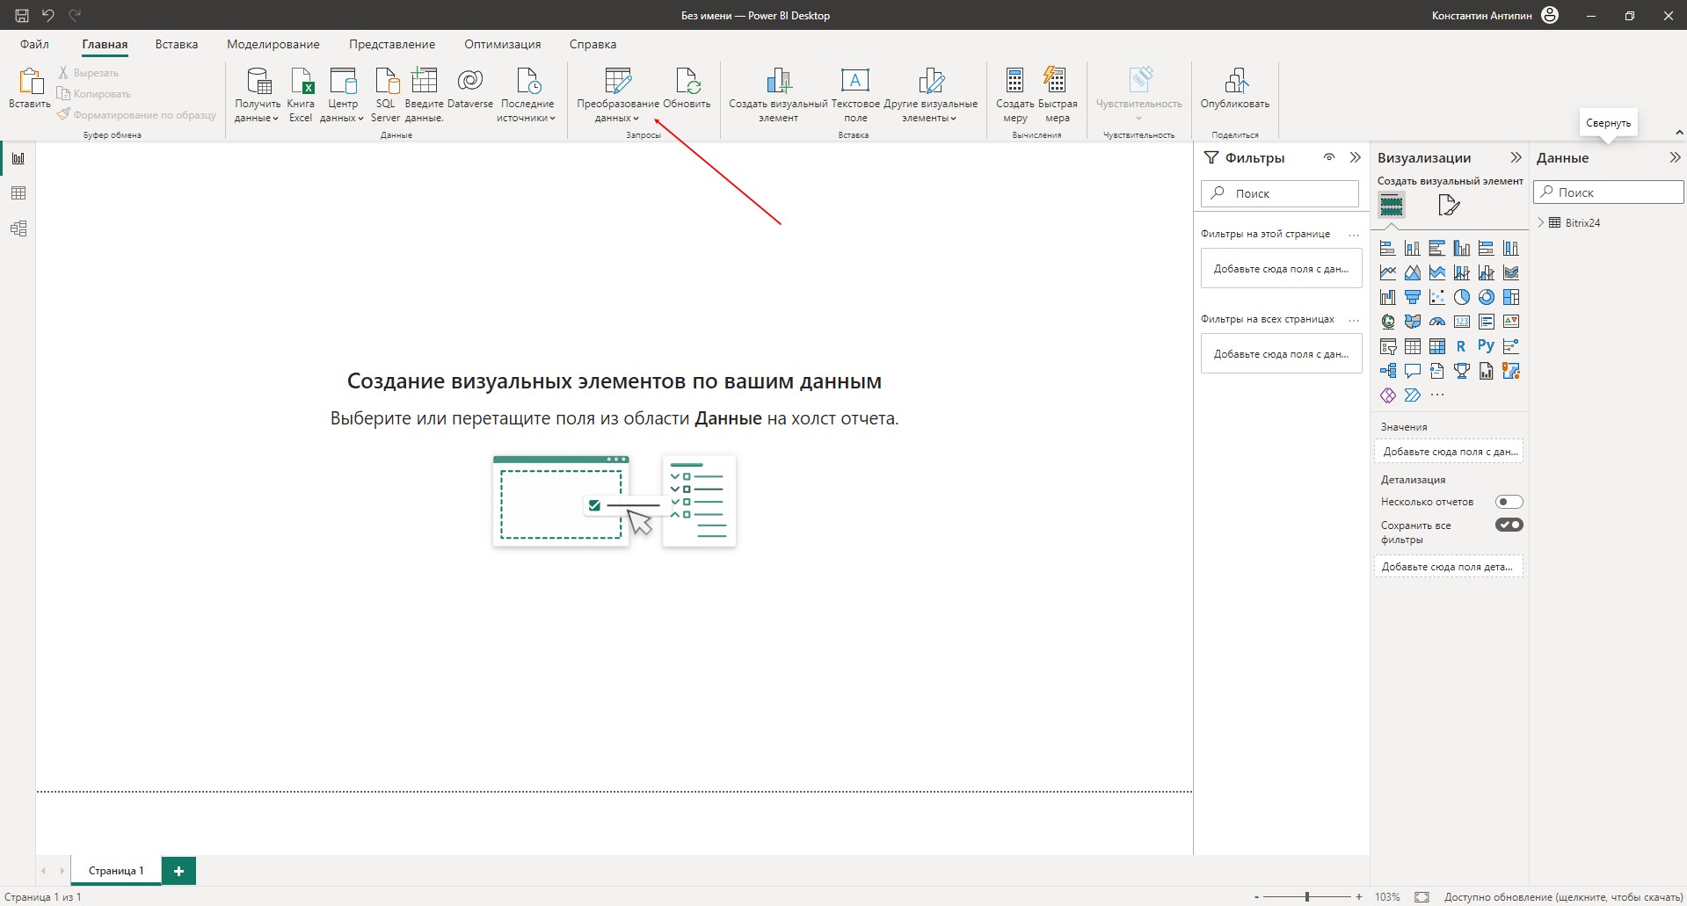
Task: Select Power Apps visual
Action: (x=1388, y=395)
